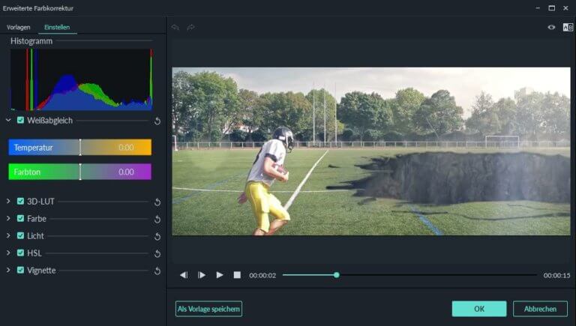Switch to the Vorlagen tab
The width and height of the screenshot is (576, 326).
point(19,27)
